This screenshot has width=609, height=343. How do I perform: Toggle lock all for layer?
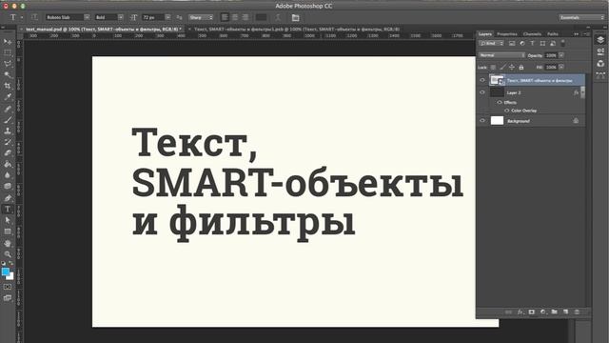pyautogui.click(x=521, y=68)
